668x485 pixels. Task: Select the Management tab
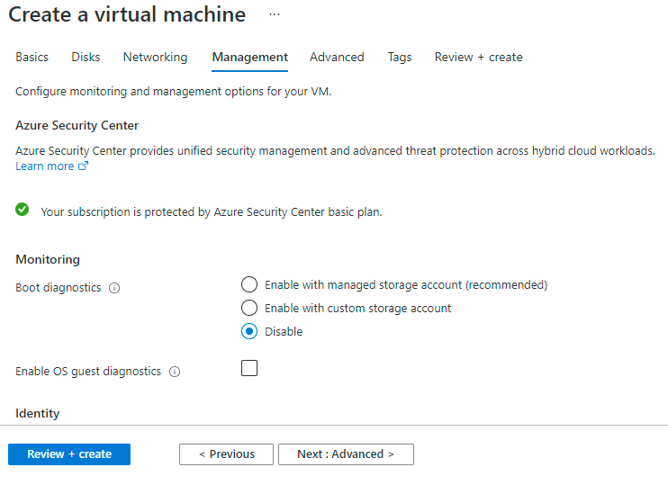(x=250, y=57)
